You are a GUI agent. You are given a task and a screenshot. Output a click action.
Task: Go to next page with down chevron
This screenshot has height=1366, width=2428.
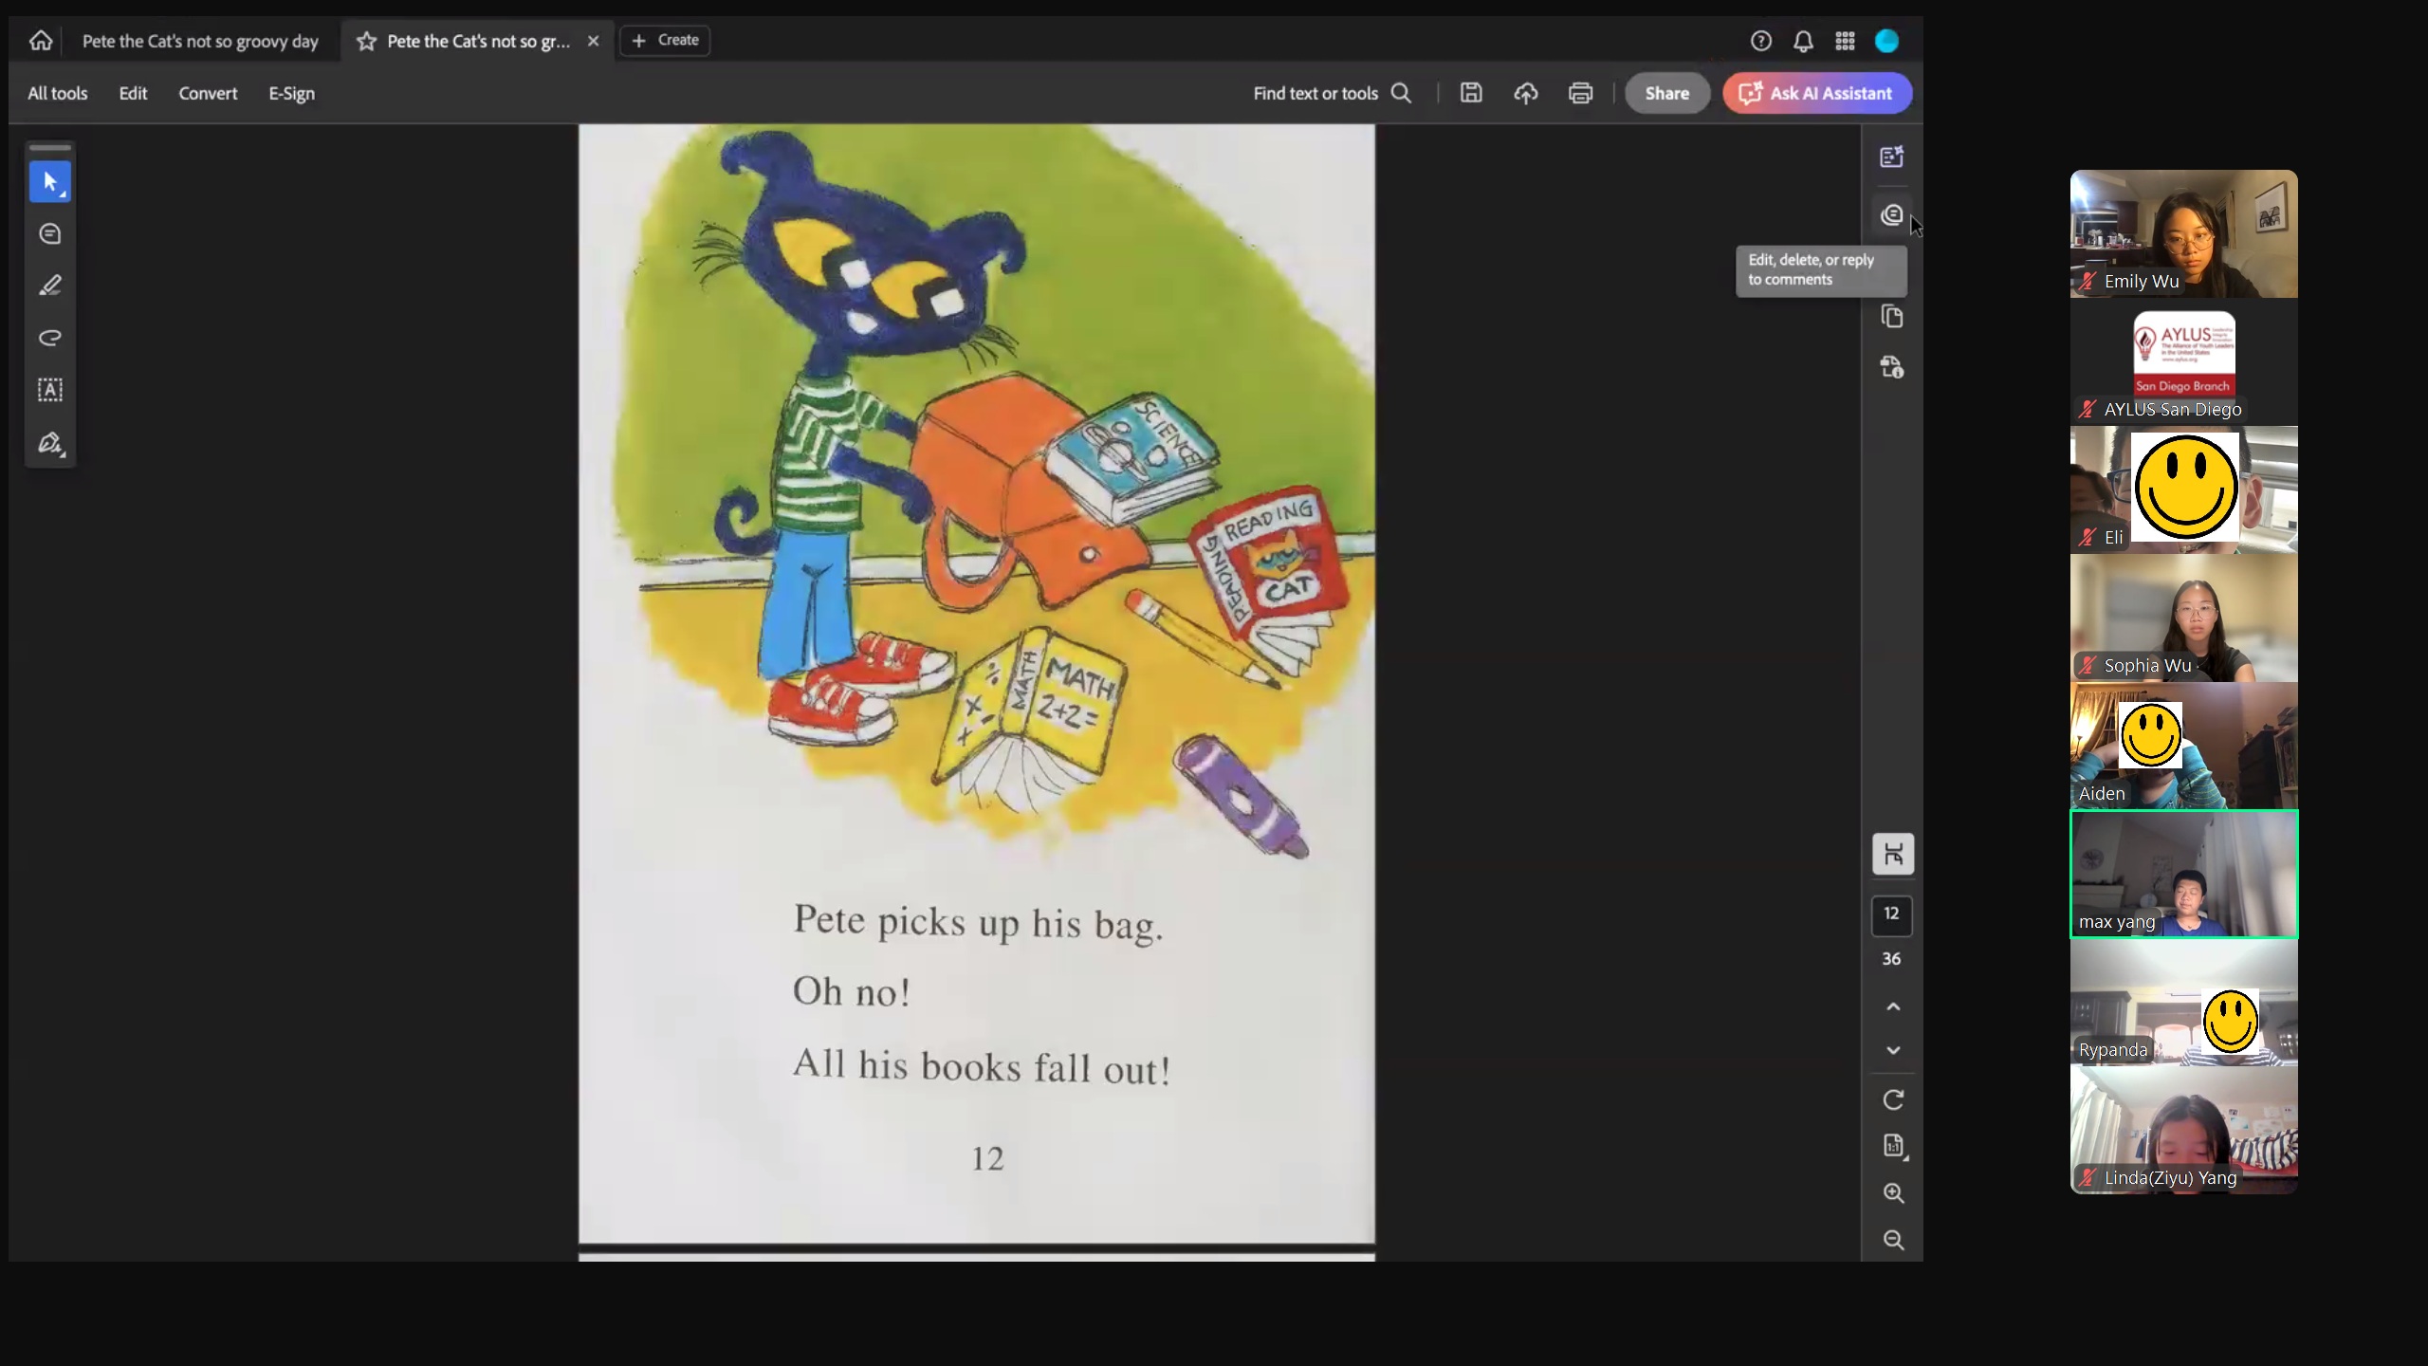pyautogui.click(x=1893, y=1051)
